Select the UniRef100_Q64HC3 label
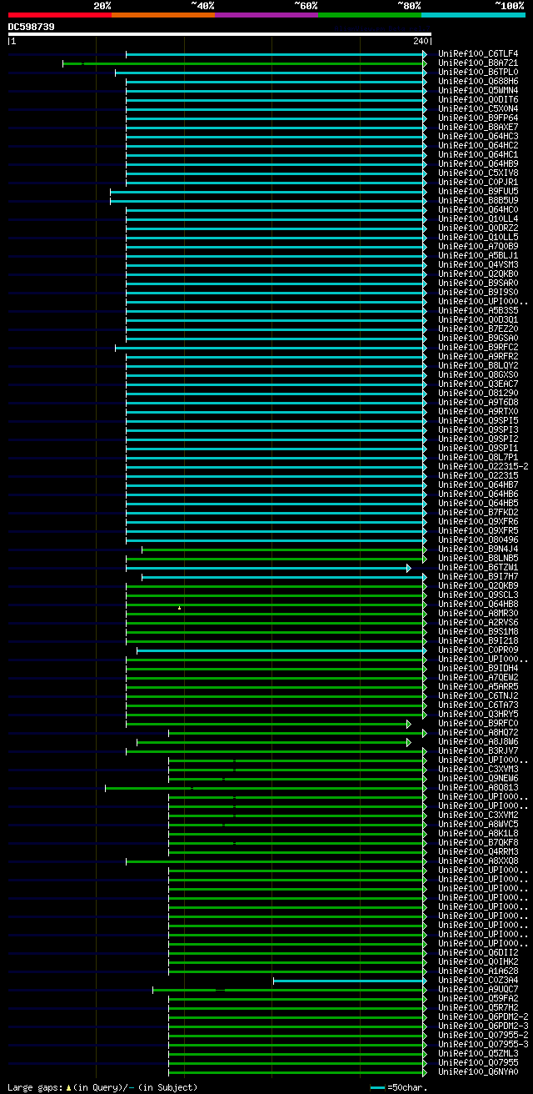533x1094 pixels. (x=478, y=137)
